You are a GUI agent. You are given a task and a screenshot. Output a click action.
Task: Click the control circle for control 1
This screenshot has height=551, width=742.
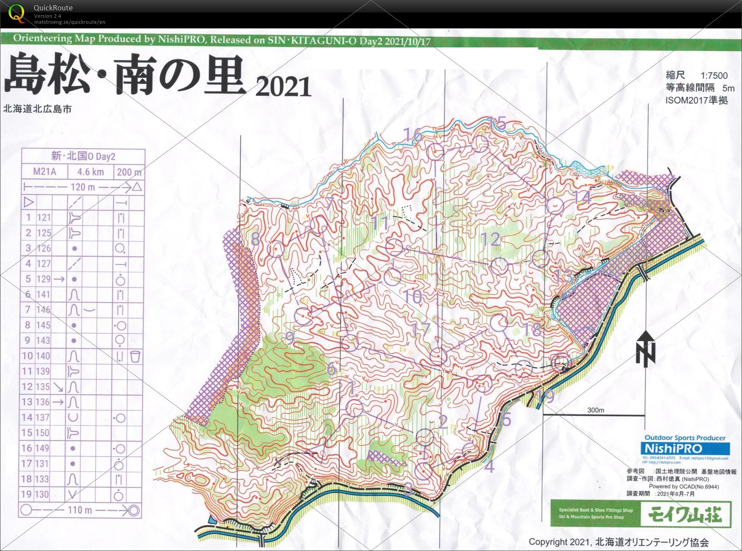[x=354, y=408]
